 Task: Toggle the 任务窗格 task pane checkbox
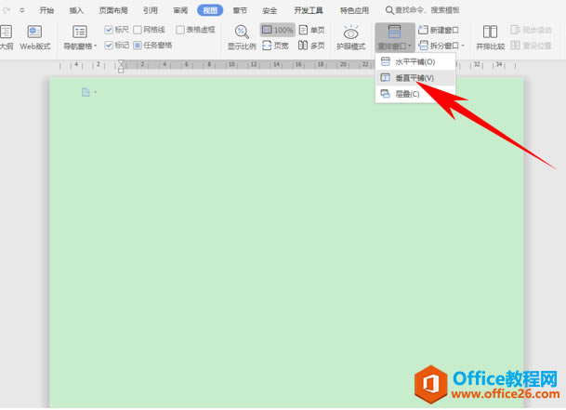coord(138,46)
